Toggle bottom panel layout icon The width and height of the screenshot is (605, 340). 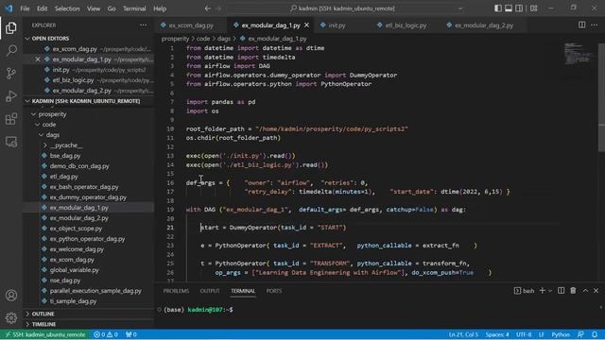pyautogui.click(x=509, y=8)
